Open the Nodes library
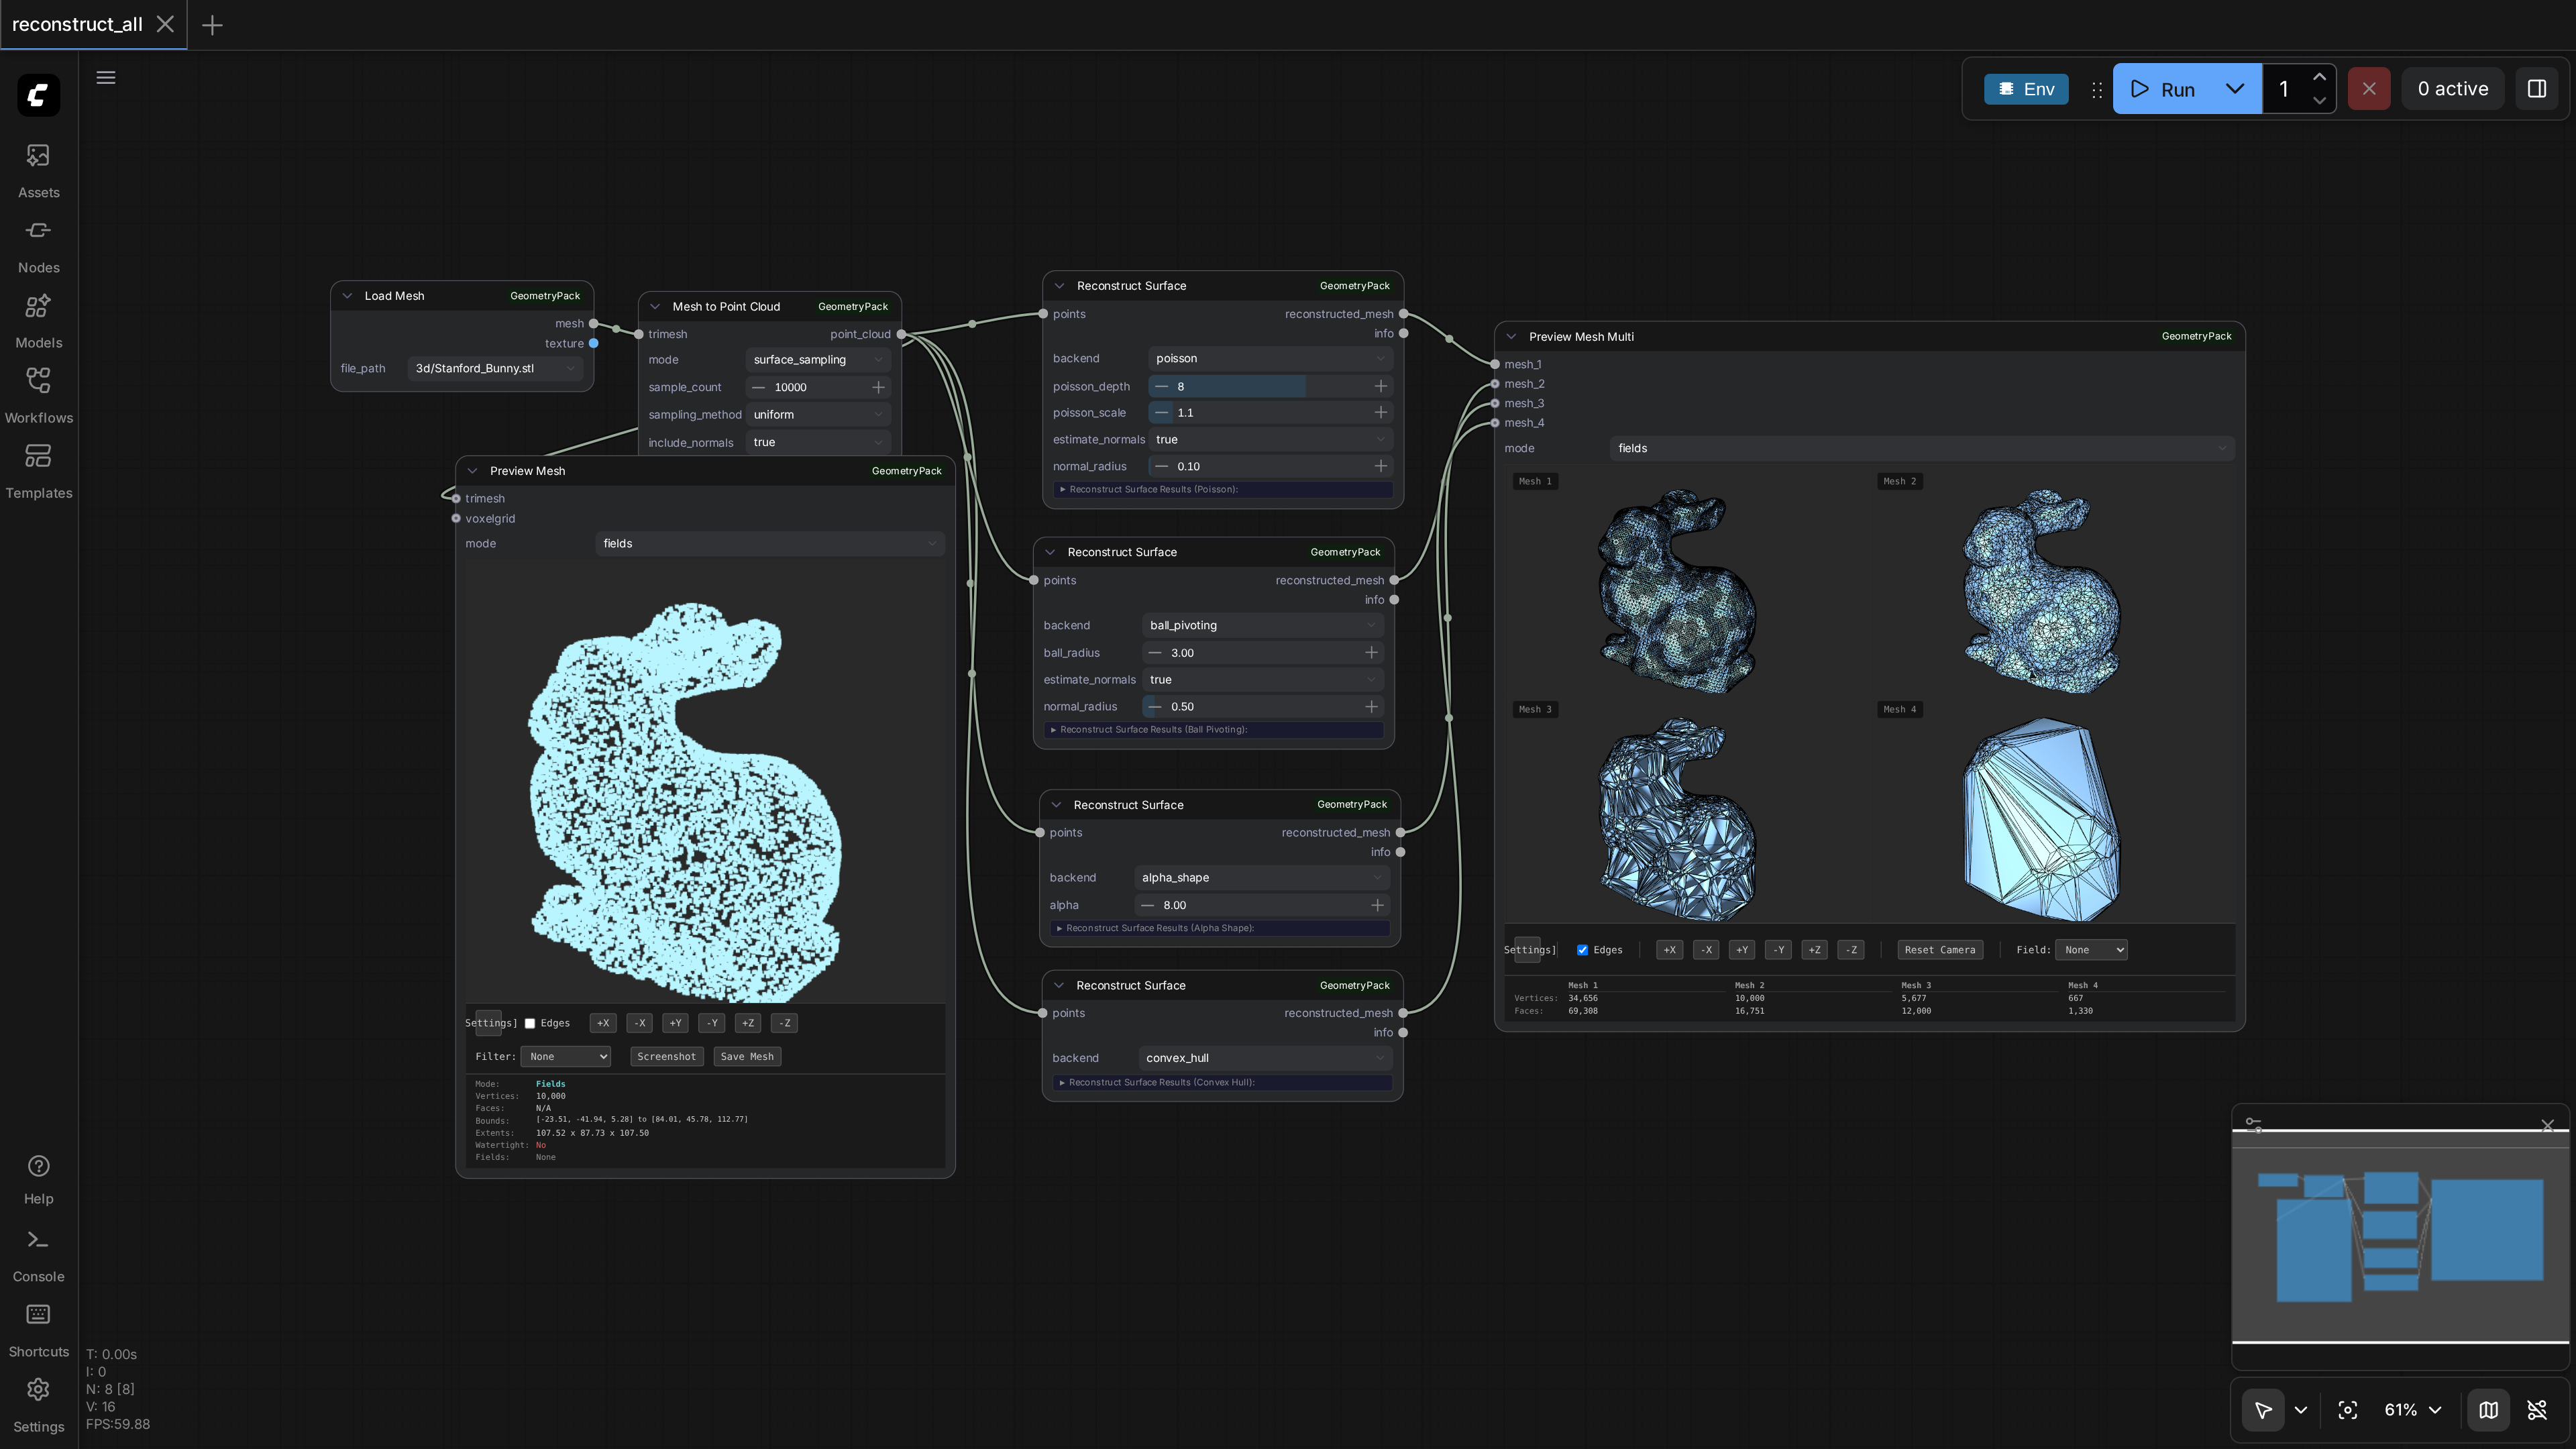This screenshot has width=2576, height=1449. click(x=38, y=245)
